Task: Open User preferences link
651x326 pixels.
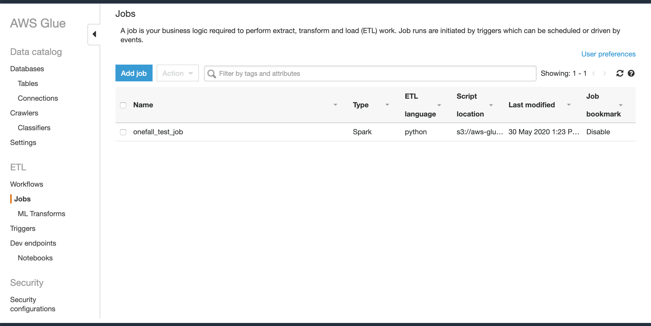Action: click(608, 54)
